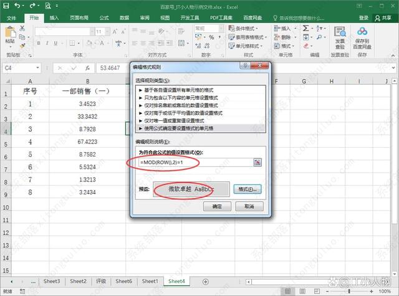Switch to Sheet3 worksheet tab
This screenshot has width=399, height=296.
click(x=51, y=281)
